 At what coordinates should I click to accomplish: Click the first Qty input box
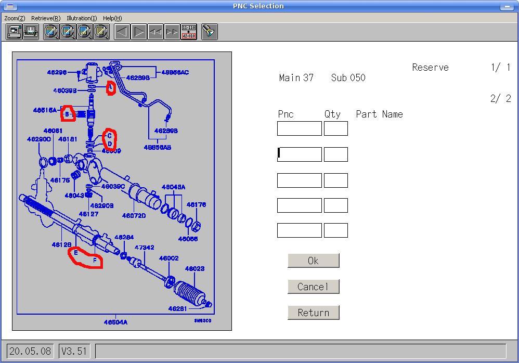335,128
